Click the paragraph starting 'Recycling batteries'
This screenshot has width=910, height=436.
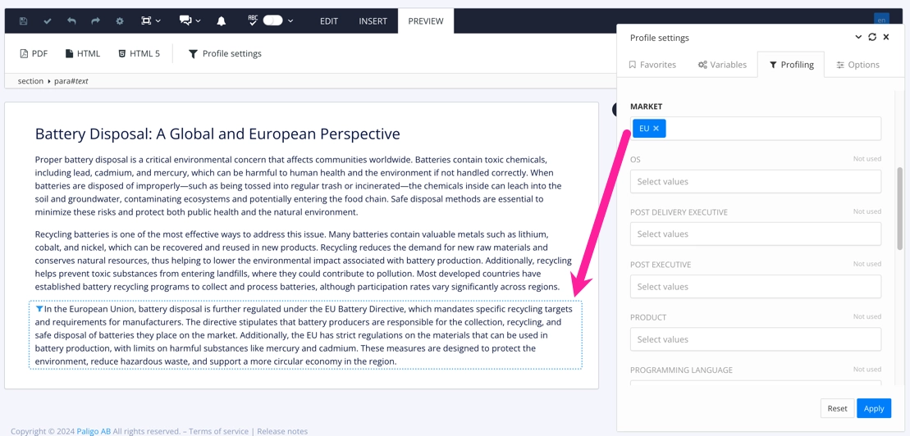point(303,261)
